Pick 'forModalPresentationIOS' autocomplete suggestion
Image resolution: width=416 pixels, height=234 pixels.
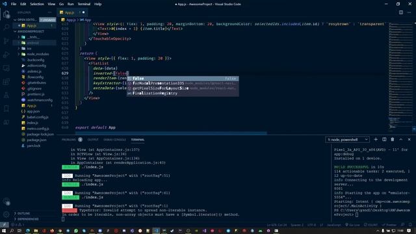click(183, 83)
